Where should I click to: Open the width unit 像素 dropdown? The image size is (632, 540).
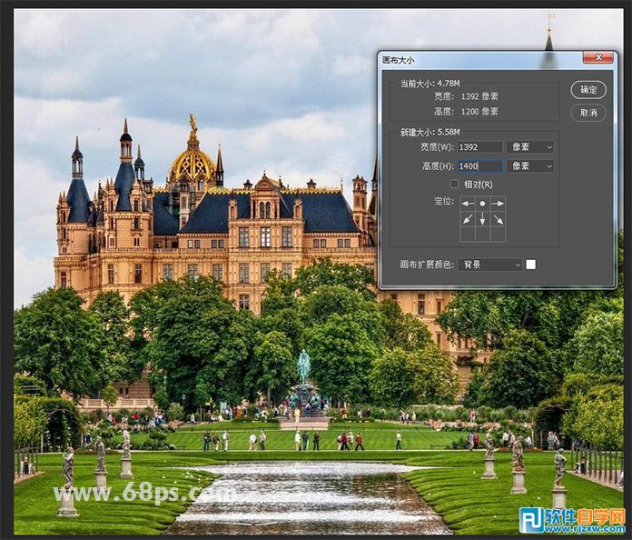pyautogui.click(x=530, y=146)
